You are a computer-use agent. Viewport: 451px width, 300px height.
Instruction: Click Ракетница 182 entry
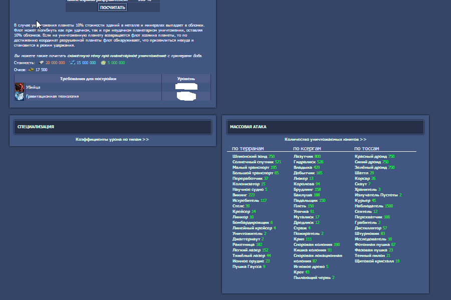point(247,244)
